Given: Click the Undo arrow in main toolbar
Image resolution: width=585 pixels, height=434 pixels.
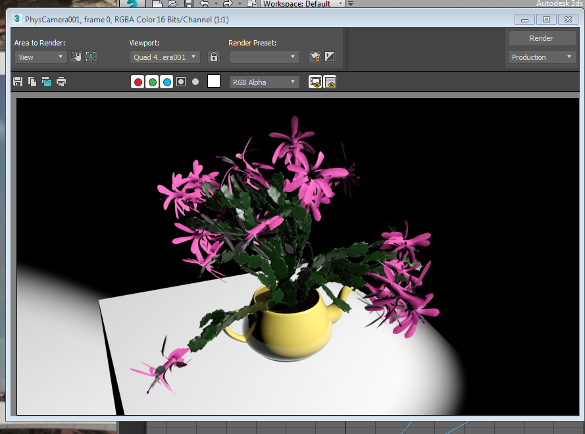Looking at the screenshot, I should (205, 4).
